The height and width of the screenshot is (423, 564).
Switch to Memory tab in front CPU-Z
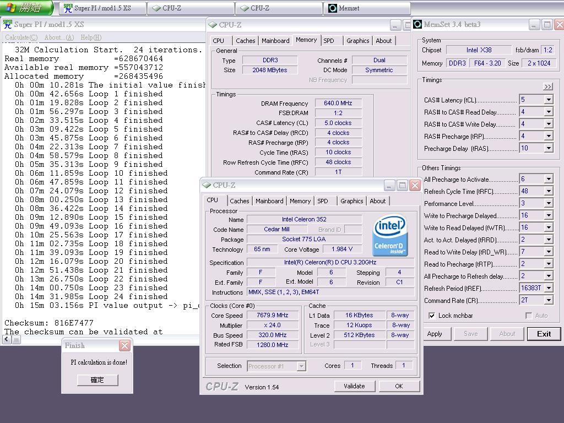coord(300,201)
